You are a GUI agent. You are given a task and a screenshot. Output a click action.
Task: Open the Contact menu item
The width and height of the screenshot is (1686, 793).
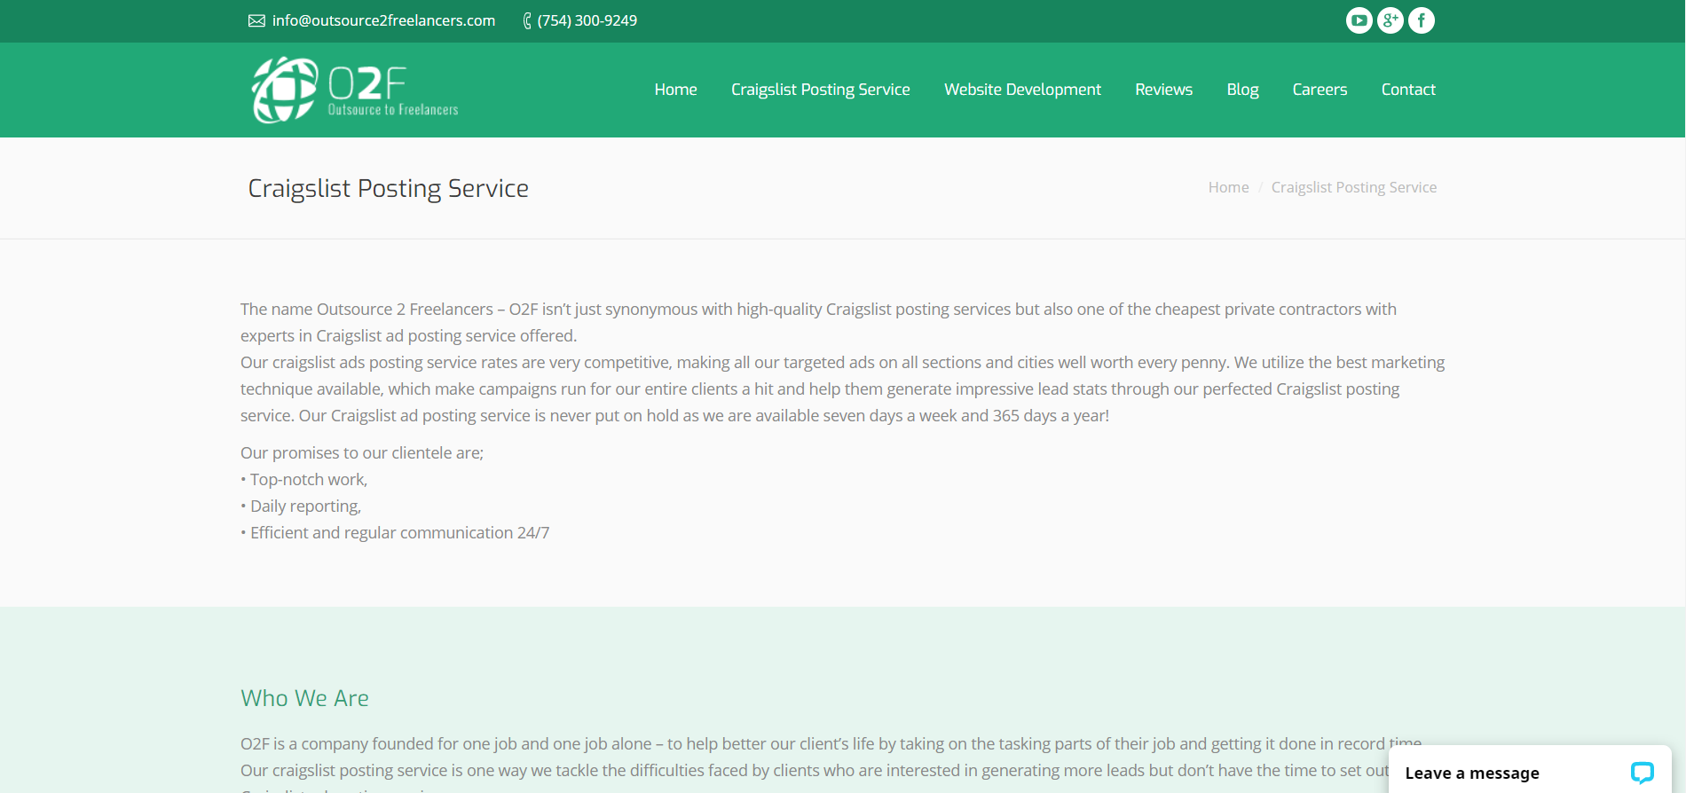click(x=1408, y=90)
